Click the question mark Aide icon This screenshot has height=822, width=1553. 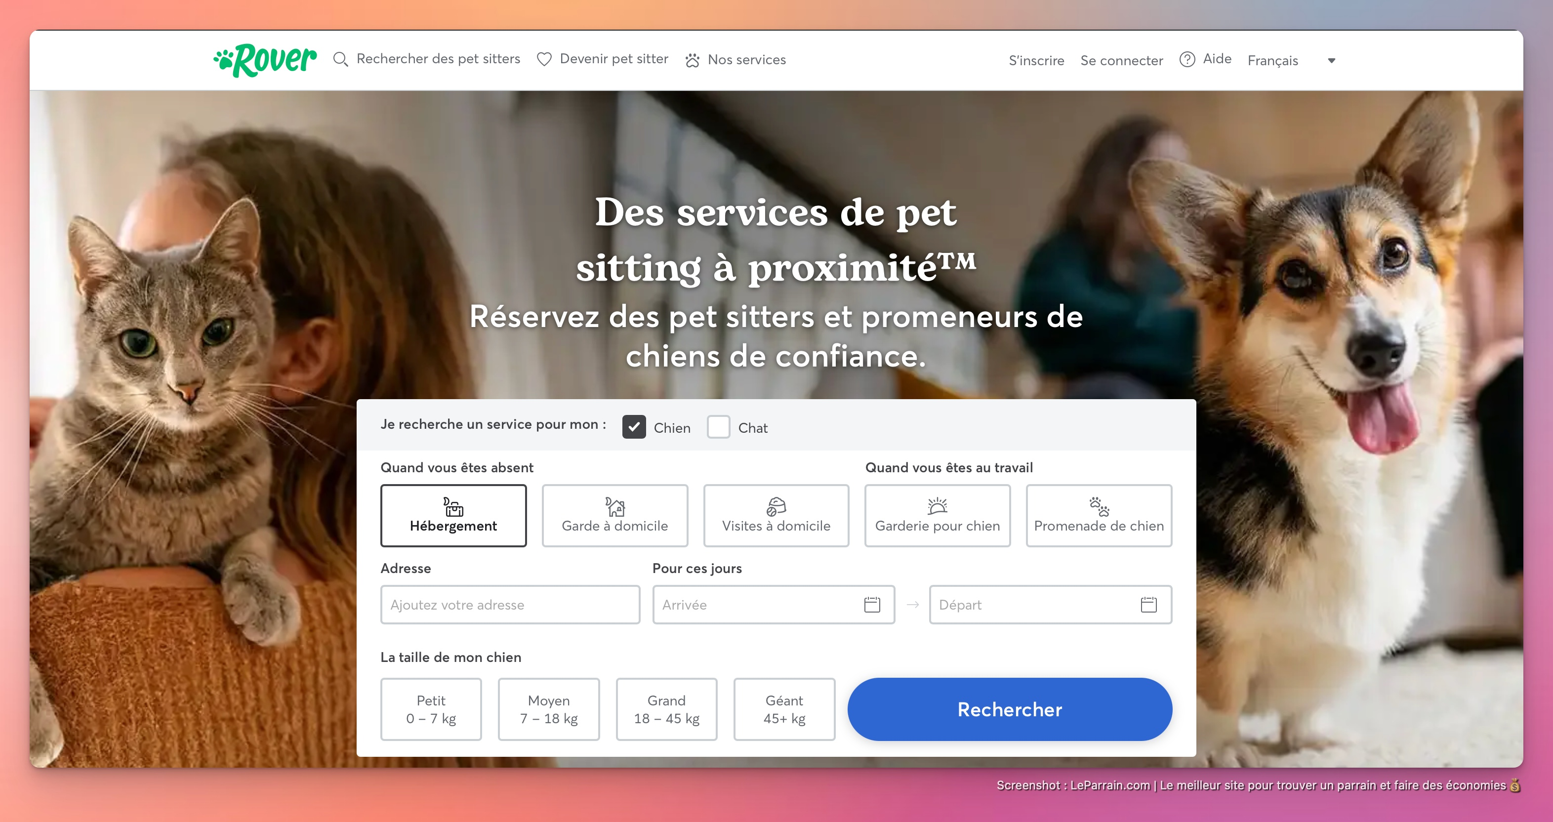pyautogui.click(x=1187, y=59)
